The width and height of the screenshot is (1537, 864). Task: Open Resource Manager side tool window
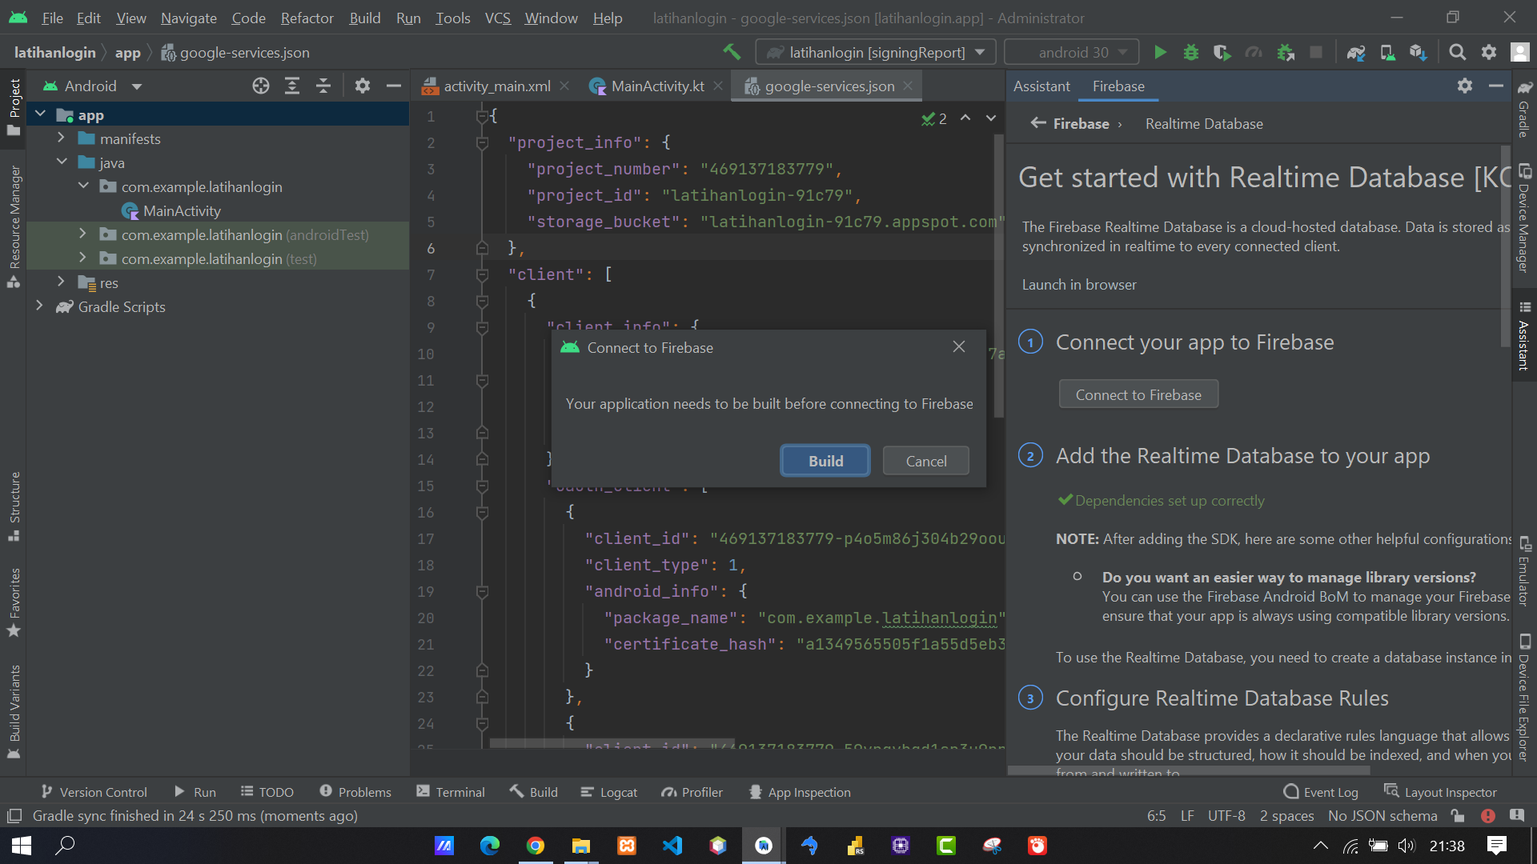(14, 226)
